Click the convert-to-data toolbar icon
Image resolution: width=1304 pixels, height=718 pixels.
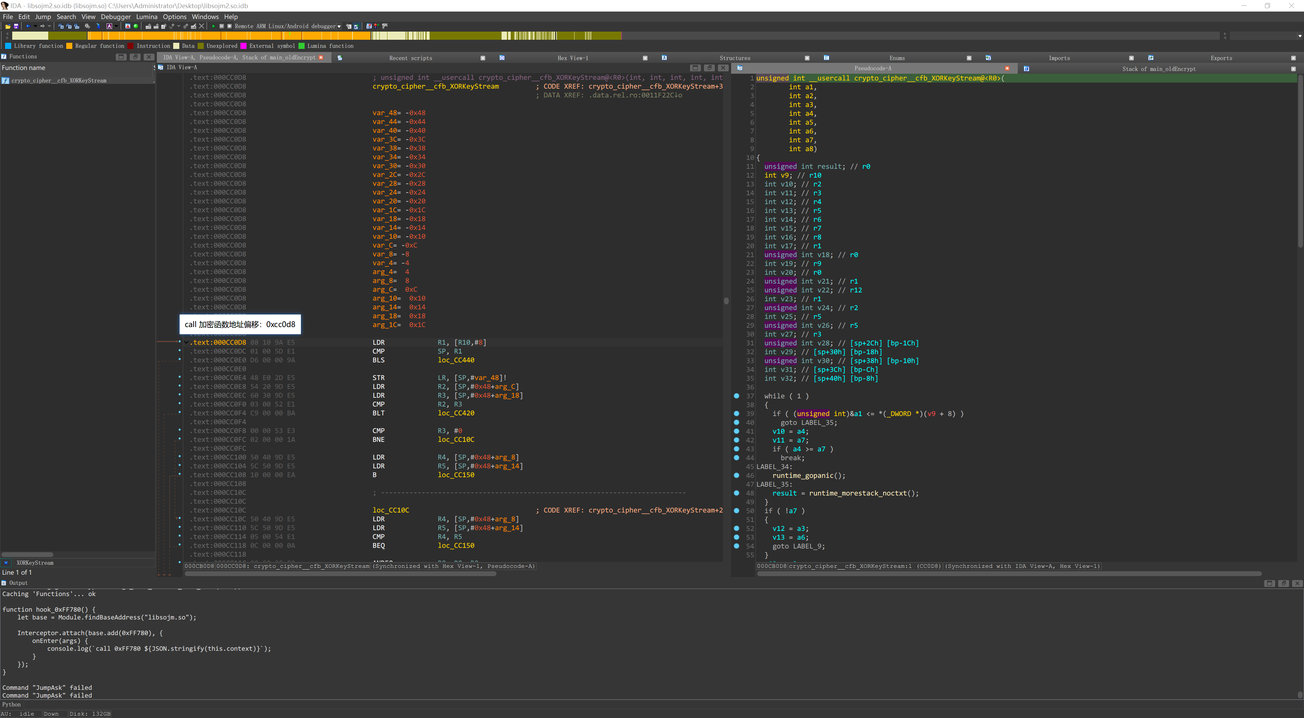[156, 26]
